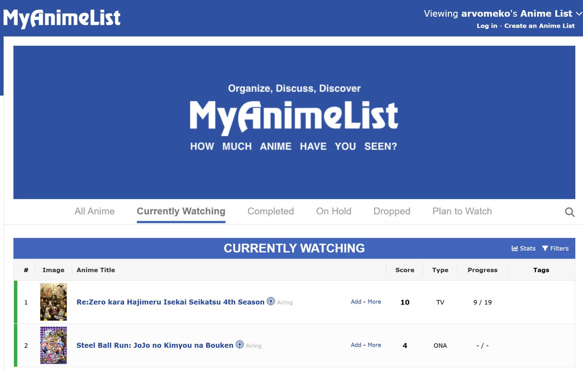This screenshot has width=583, height=371.
Task: Click the CURRENTLY WATCHING list heading
Action: pyautogui.click(x=294, y=248)
